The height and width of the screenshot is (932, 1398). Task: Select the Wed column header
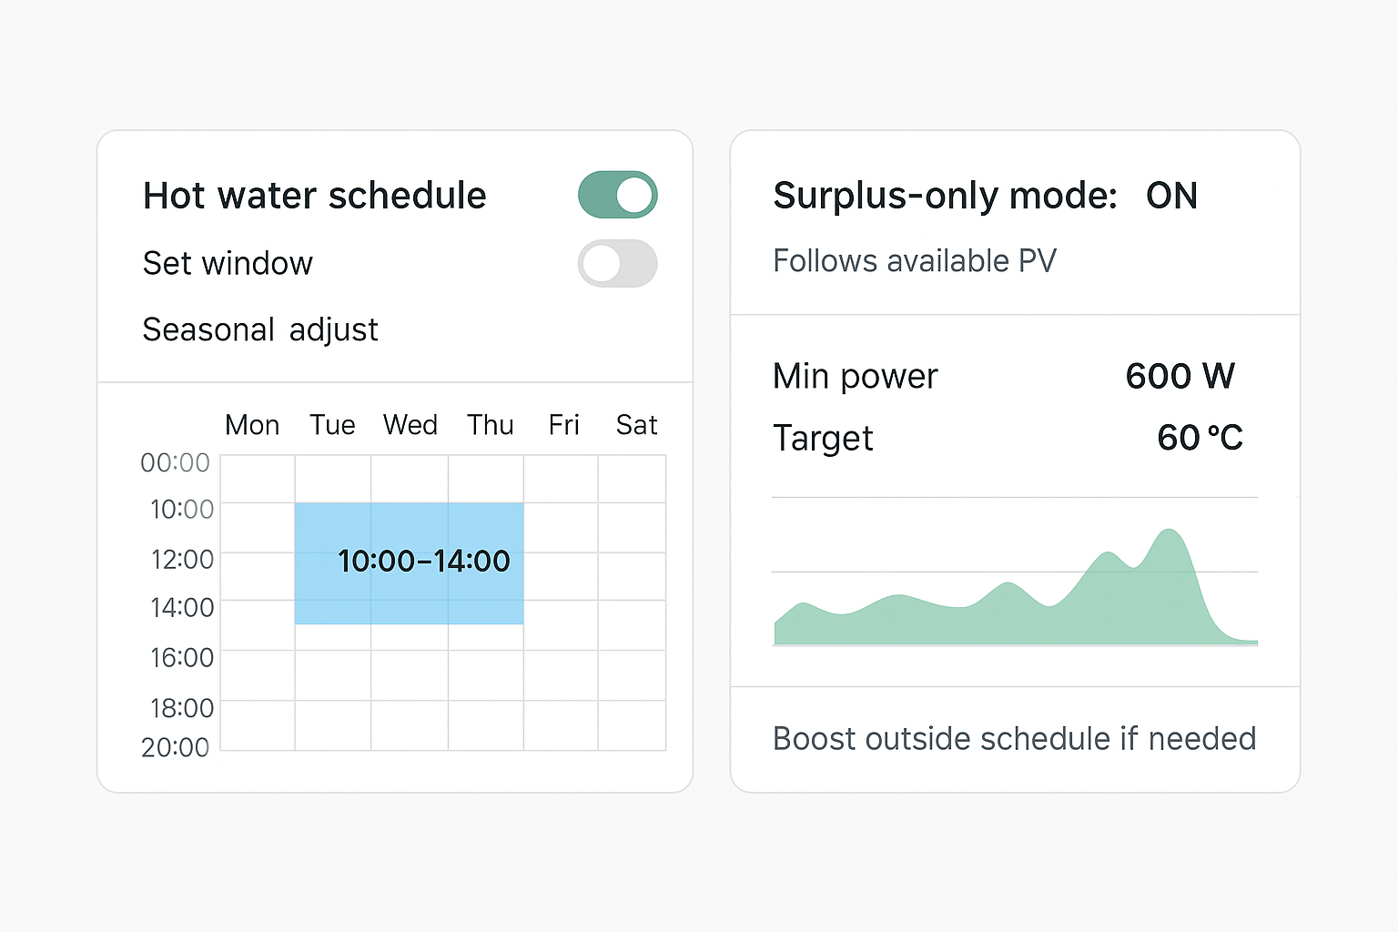click(410, 424)
